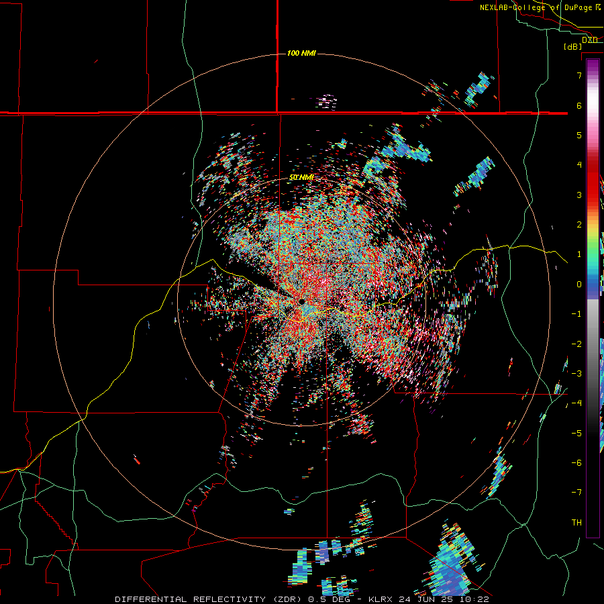
Task: Click the '-1' value on the scale
Action: [576, 314]
